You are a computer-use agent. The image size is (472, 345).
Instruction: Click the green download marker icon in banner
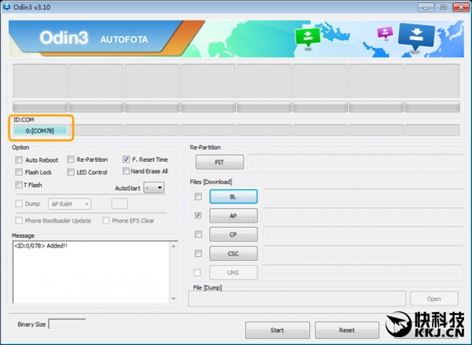308,37
